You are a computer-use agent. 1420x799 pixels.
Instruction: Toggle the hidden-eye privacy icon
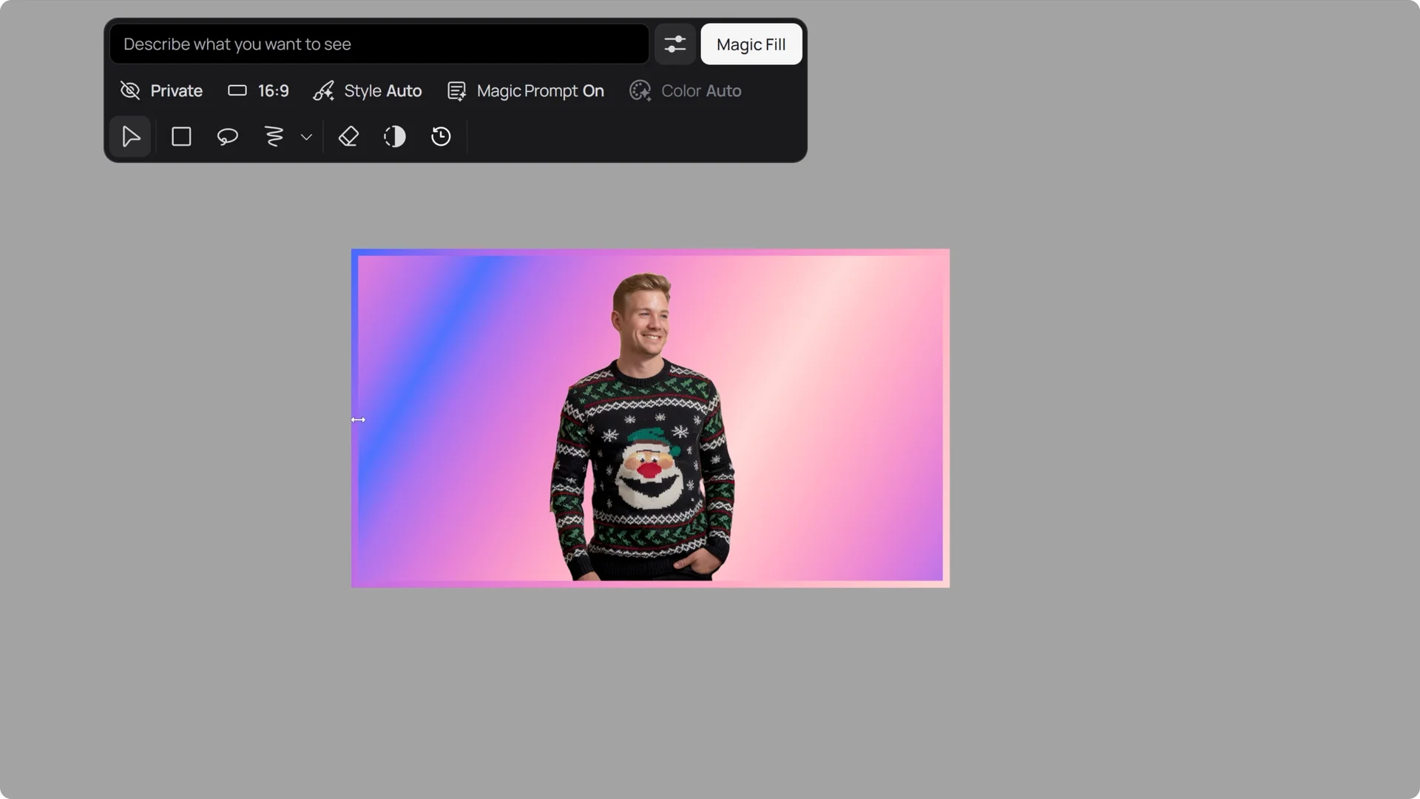[x=129, y=90]
